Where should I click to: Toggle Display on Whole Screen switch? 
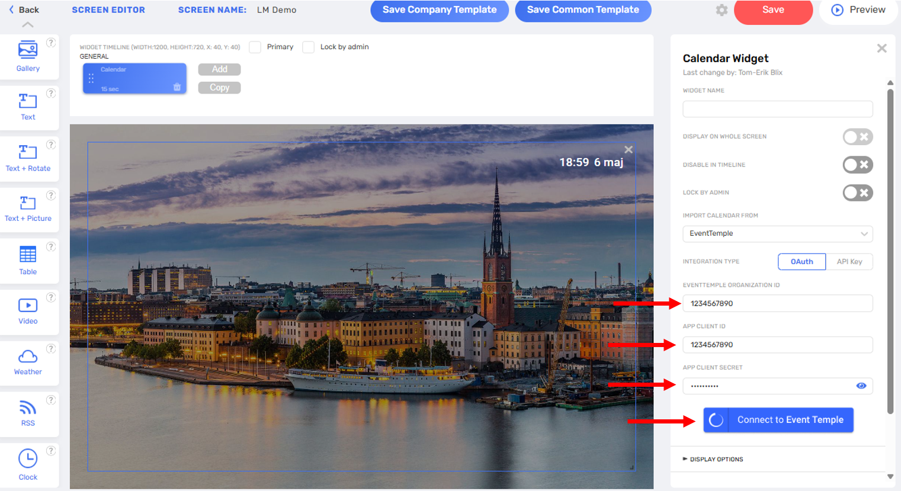click(x=858, y=137)
